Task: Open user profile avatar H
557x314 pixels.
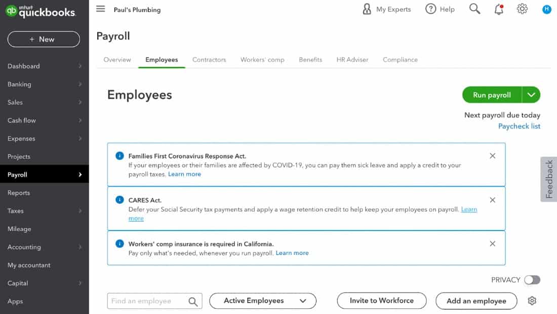Action: coord(546,9)
